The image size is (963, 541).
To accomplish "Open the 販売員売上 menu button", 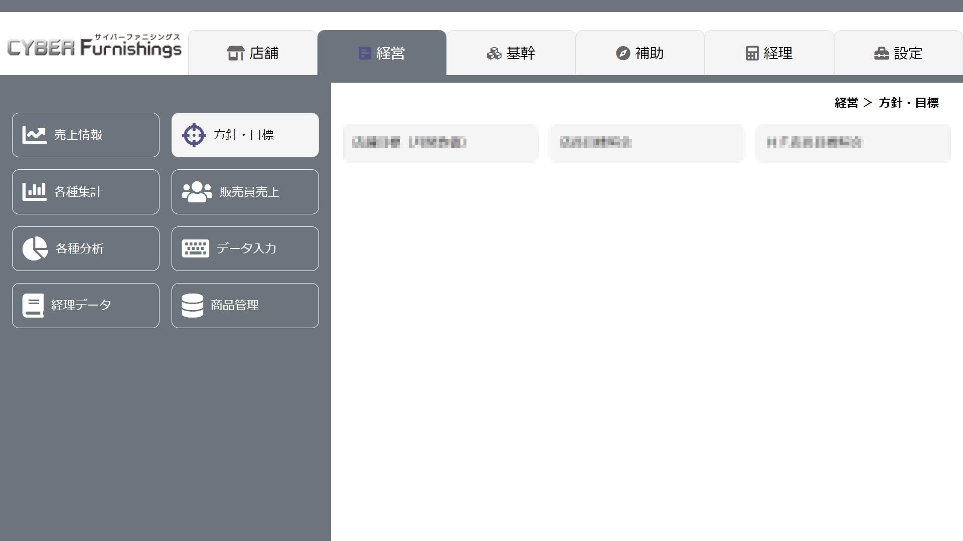I will (x=245, y=192).
